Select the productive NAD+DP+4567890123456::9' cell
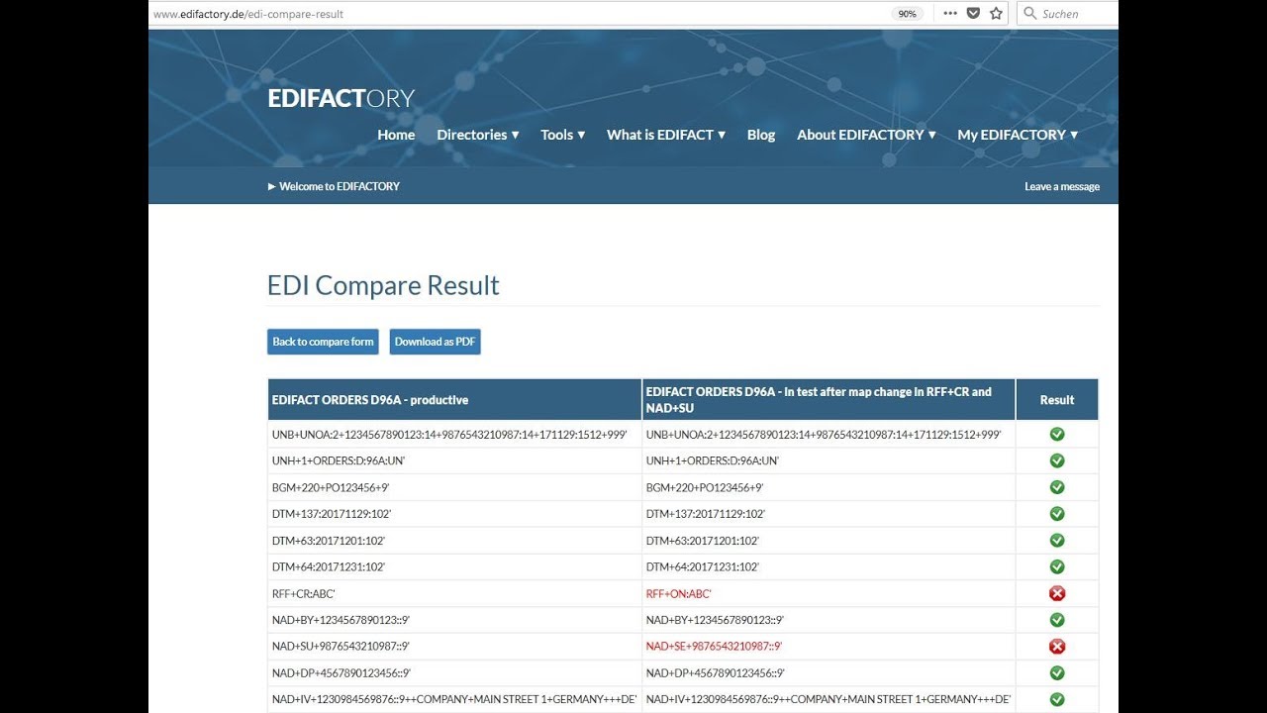The height and width of the screenshot is (713, 1267). point(454,673)
